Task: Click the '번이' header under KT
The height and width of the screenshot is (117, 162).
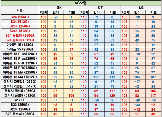Action: click(96, 12)
